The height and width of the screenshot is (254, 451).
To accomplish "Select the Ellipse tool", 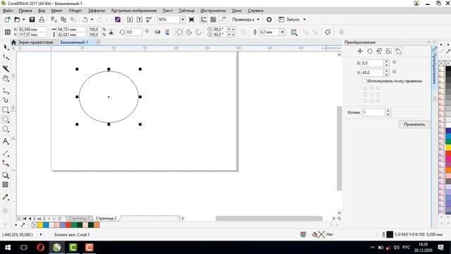I will pyautogui.click(x=6, y=119).
